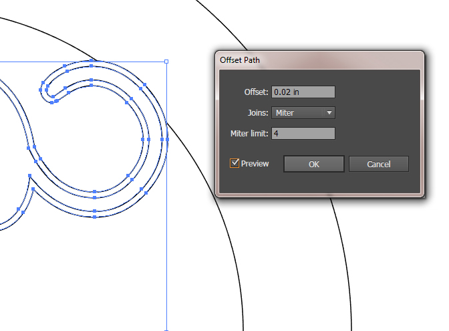Click the bounding box top-right corner handle
449x331 pixels.
(x=166, y=62)
